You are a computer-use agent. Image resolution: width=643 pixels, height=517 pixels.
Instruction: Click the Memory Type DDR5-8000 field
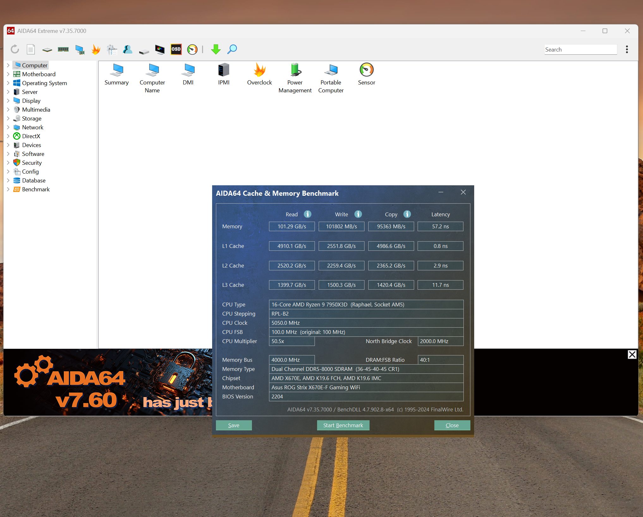tap(366, 369)
